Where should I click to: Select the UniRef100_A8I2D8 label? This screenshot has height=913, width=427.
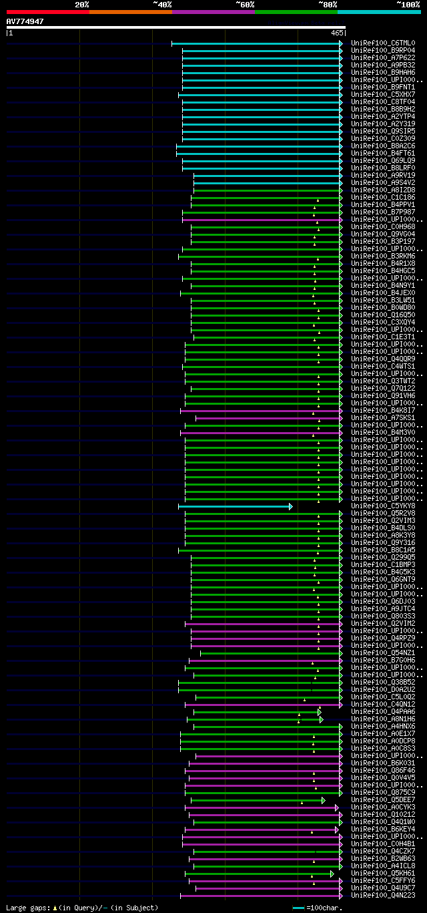(383, 190)
